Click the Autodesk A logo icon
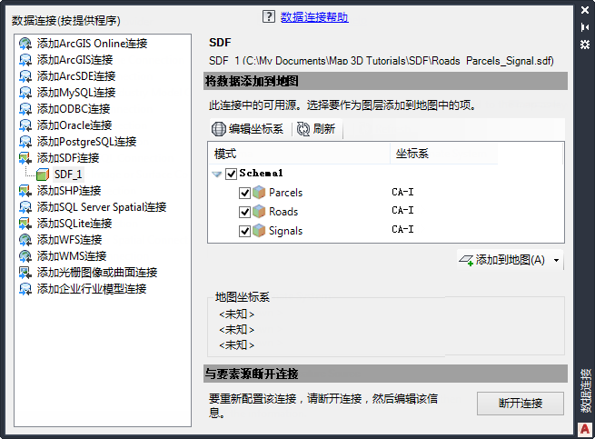 tap(585, 430)
